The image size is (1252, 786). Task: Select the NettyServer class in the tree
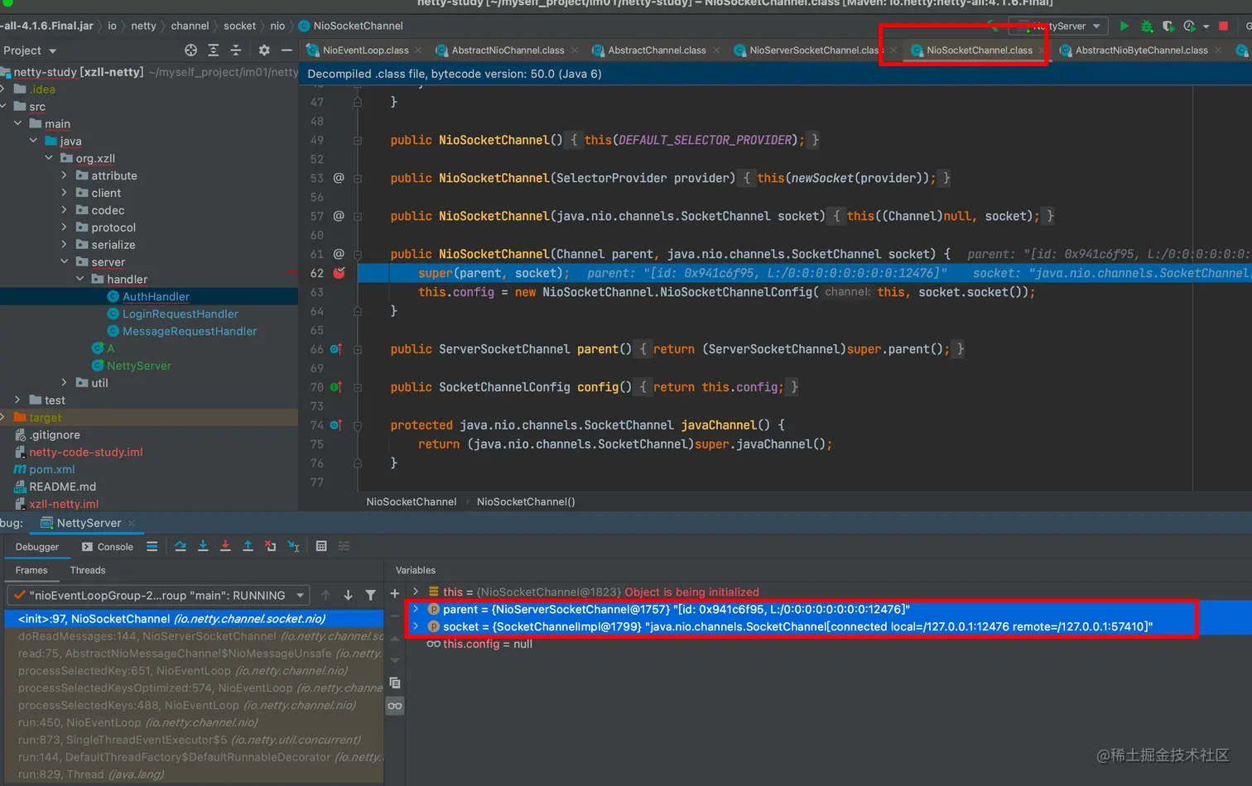(x=138, y=366)
